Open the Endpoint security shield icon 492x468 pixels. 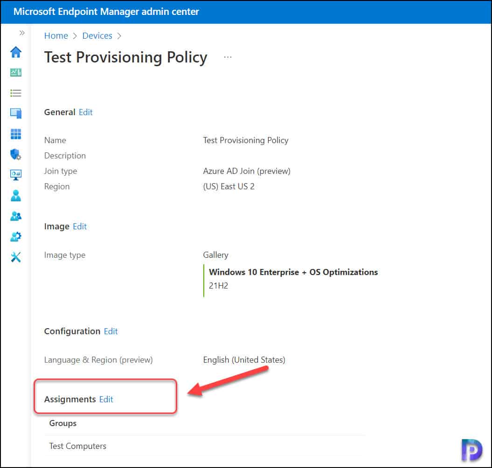pos(16,154)
